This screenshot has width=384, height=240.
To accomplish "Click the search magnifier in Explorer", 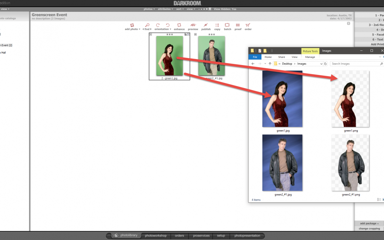I will [x=381, y=64].
